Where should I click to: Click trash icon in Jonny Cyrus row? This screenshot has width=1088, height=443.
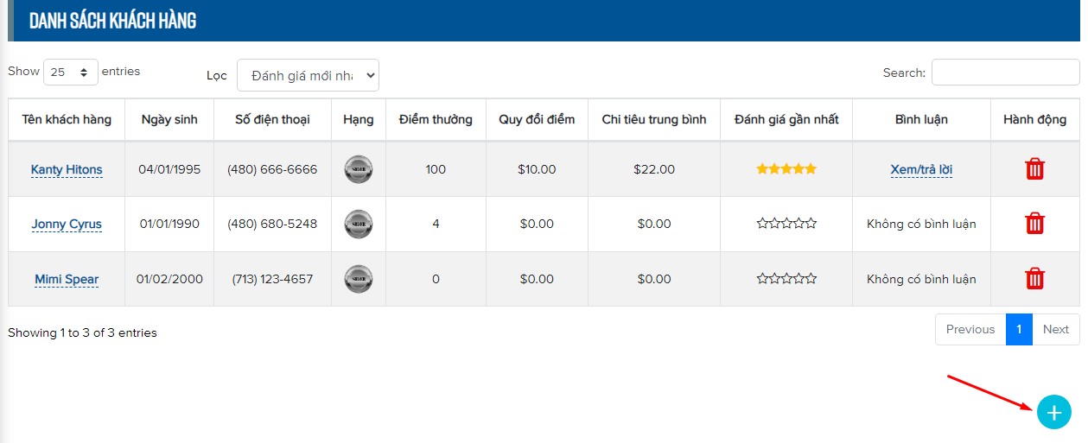pyautogui.click(x=1034, y=224)
